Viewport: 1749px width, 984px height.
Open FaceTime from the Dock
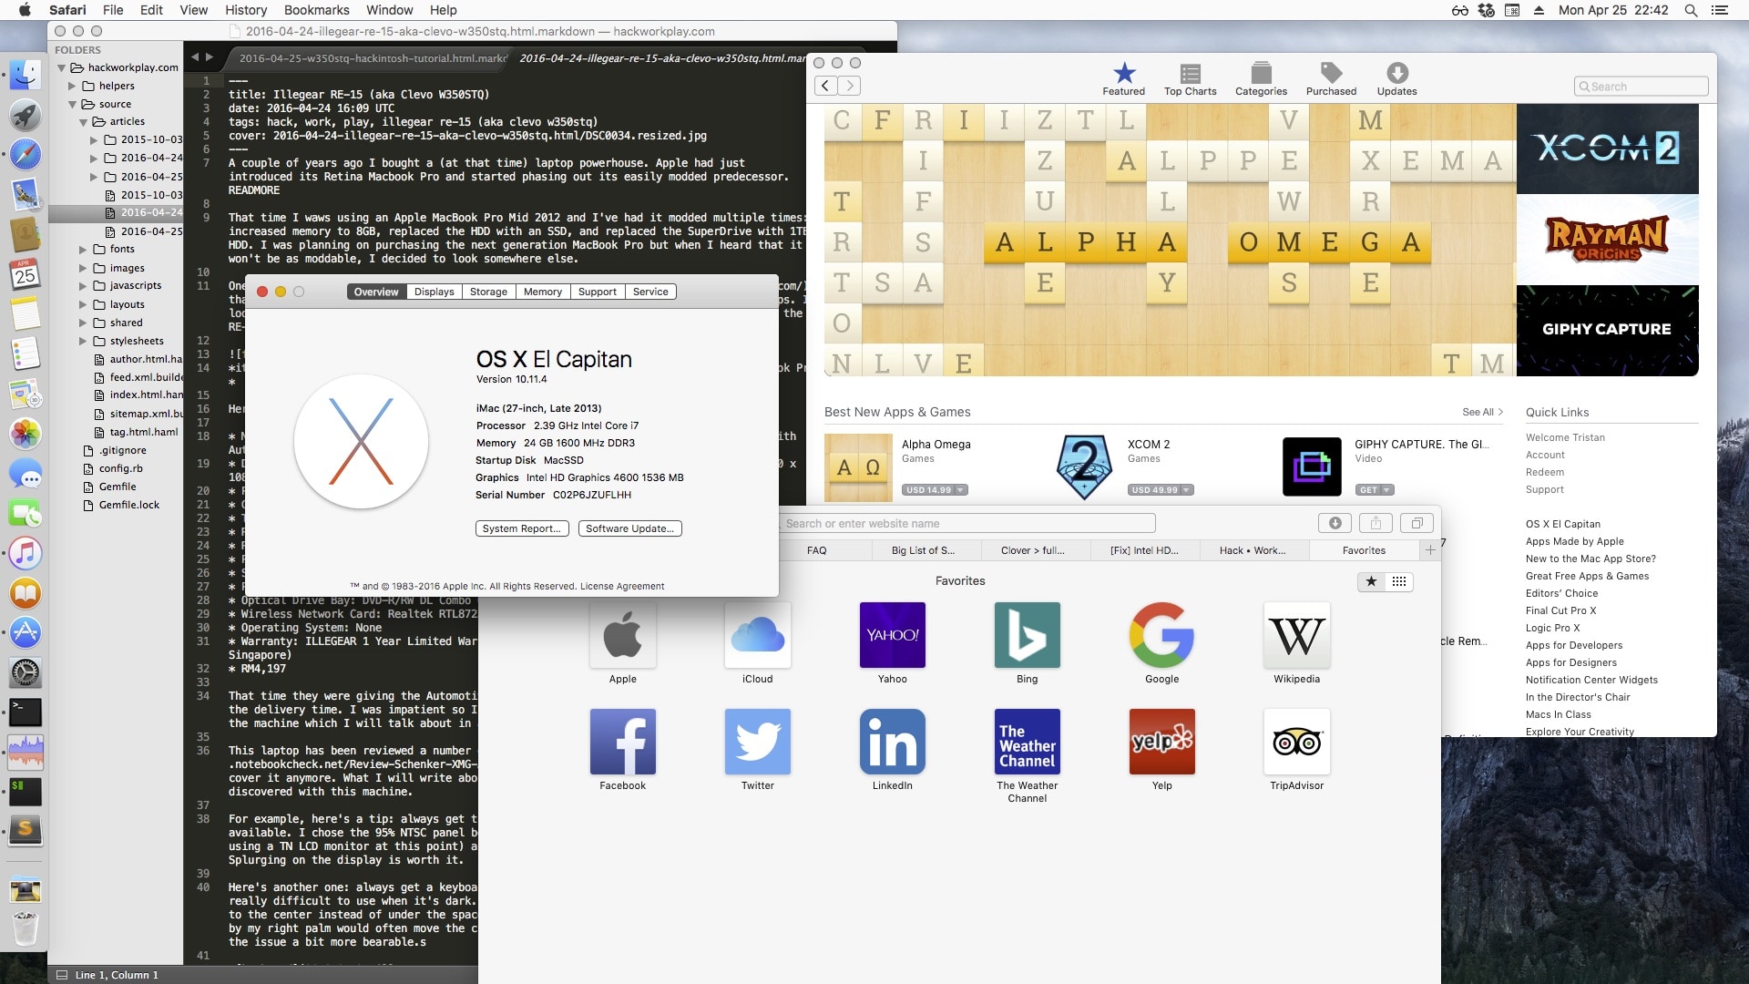26,514
